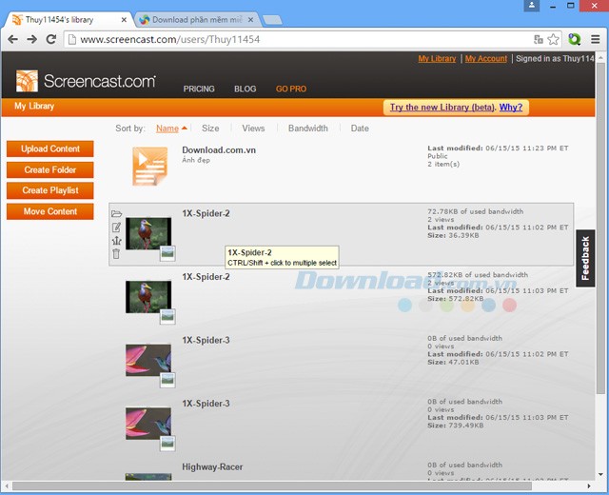Sort the library by Date

point(360,129)
